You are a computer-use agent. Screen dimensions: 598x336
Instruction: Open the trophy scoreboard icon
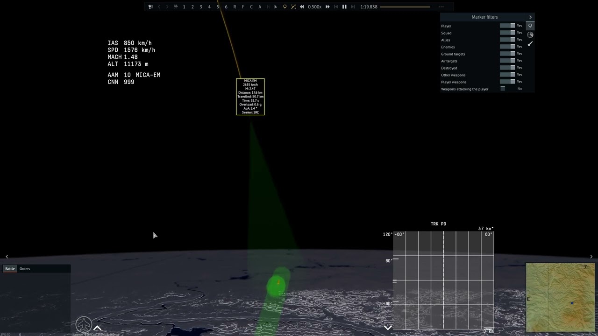point(150,7)
